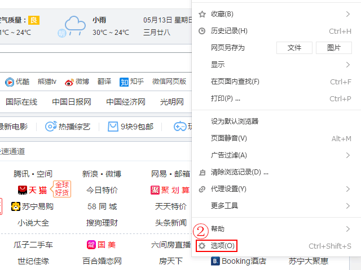Screen dimensions: 361x270
Task: Open the 头条新闻 link
Action: pyautogui.click(x=171, y=223)
